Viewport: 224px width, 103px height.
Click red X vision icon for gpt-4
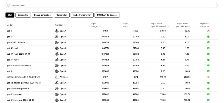[x=208, y=31]
